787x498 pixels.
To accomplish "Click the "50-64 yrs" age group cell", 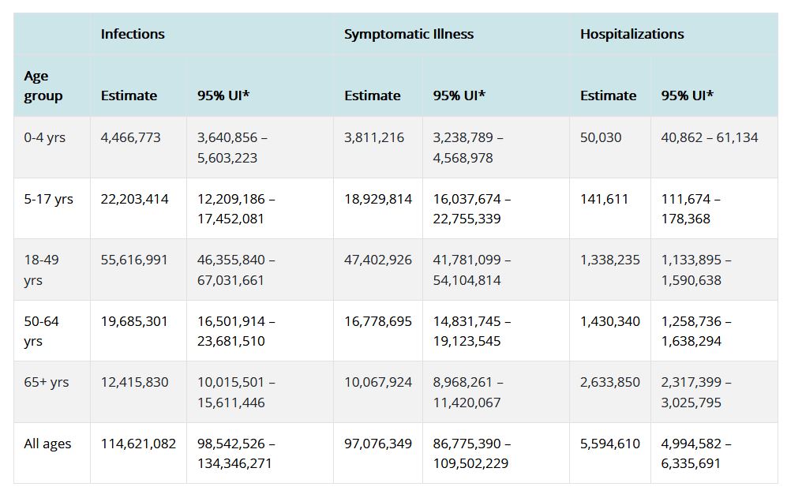I will click(x=42, y=331).
